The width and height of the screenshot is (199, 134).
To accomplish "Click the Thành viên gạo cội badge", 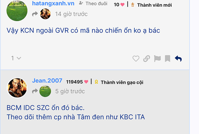I will (119, 82).
